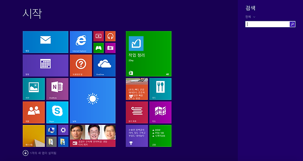Open the Sports trophy tile
The height and width of the screenshot is (161, 303).
137,136
